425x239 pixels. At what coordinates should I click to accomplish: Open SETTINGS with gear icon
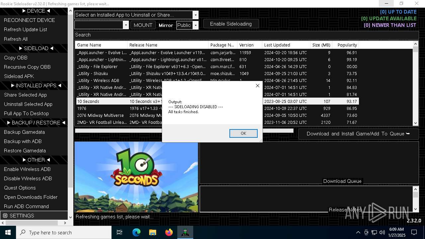tap(34, 215)
